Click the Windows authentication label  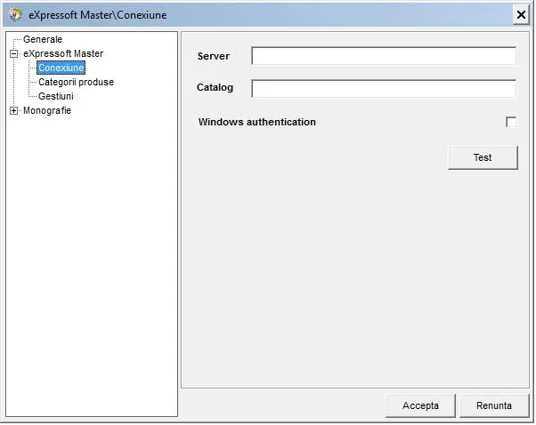(x=257, y=122)
